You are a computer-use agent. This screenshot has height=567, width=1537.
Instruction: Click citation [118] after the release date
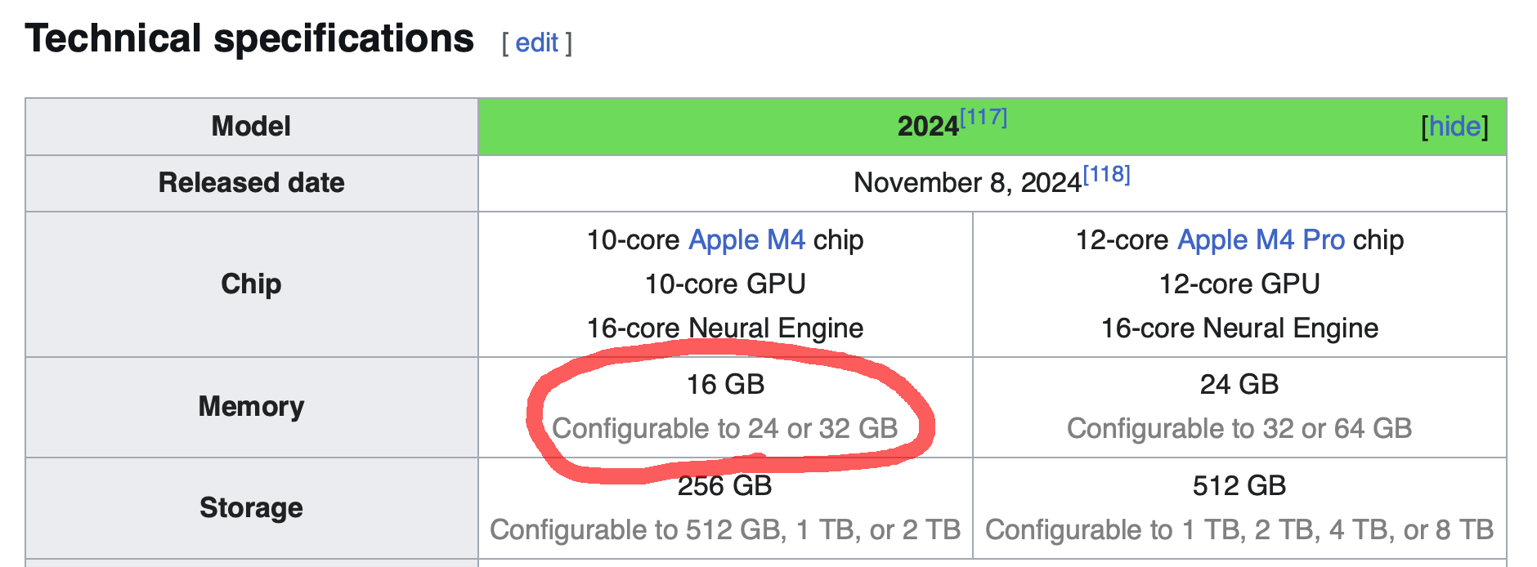coord(1105,172)
